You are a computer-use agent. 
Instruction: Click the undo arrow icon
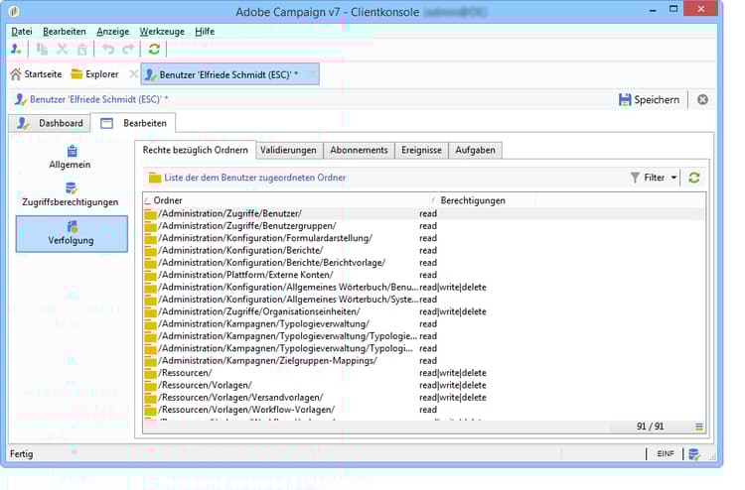(x=108, y=49)
